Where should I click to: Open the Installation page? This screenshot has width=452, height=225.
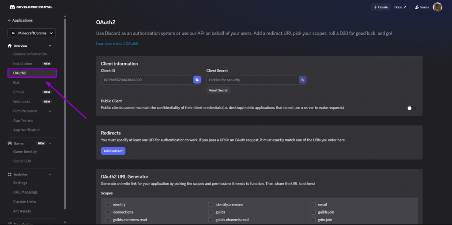click(x=23, y=64)
